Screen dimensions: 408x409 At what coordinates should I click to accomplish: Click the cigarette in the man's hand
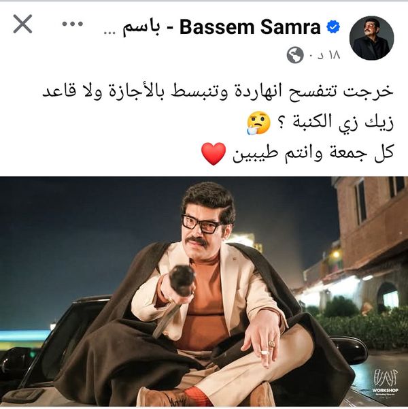point(265,353)
